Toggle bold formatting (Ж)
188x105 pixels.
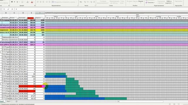pyautogui.click(x=12, y=2)
